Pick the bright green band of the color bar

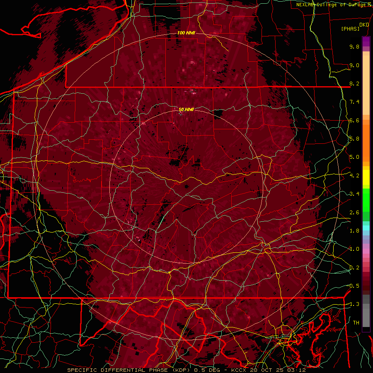click(366, 200)
